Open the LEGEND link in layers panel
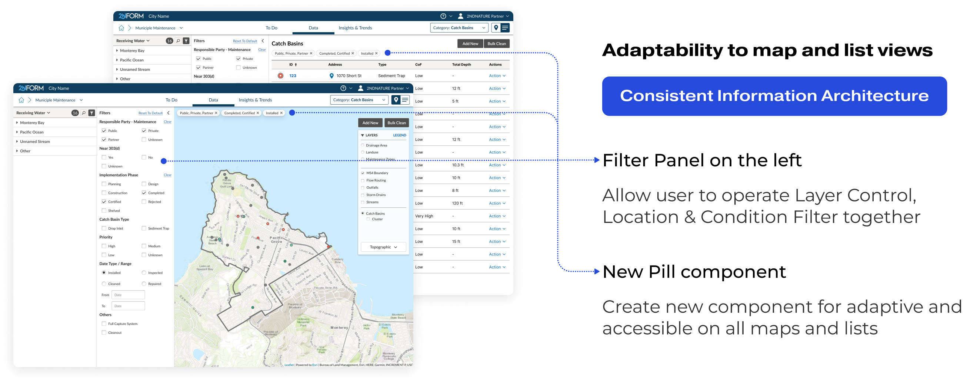 [399, 135]
